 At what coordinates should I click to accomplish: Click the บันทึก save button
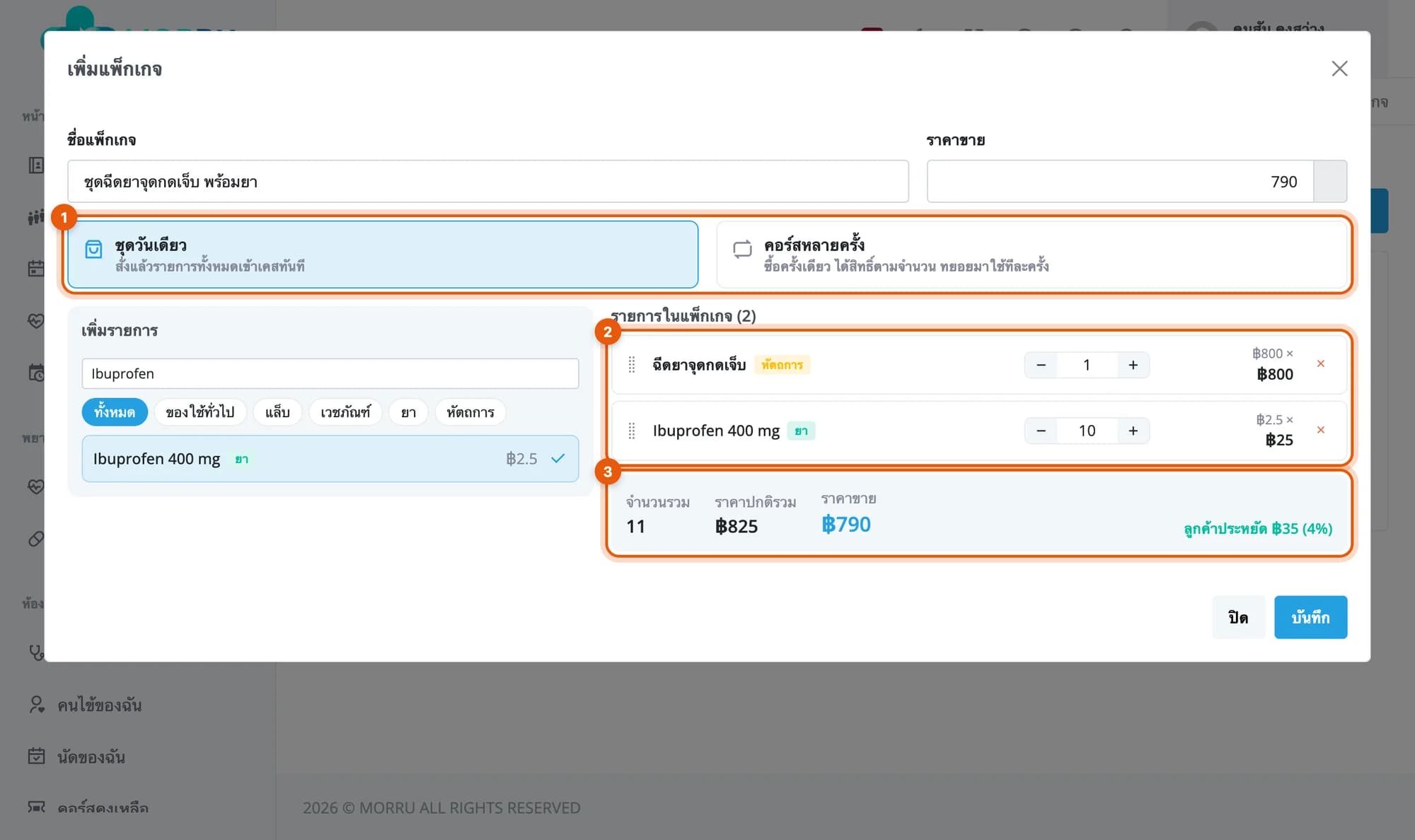click(1310, 617)
